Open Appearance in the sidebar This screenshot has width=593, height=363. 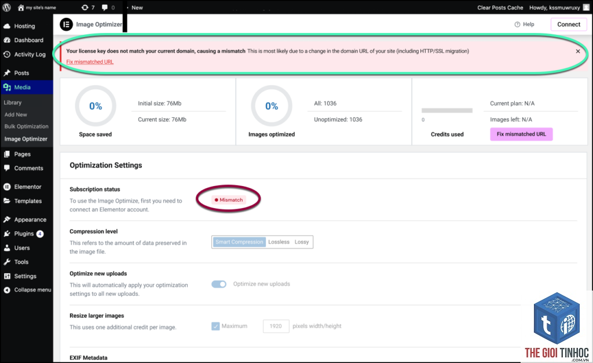[30, 220]
